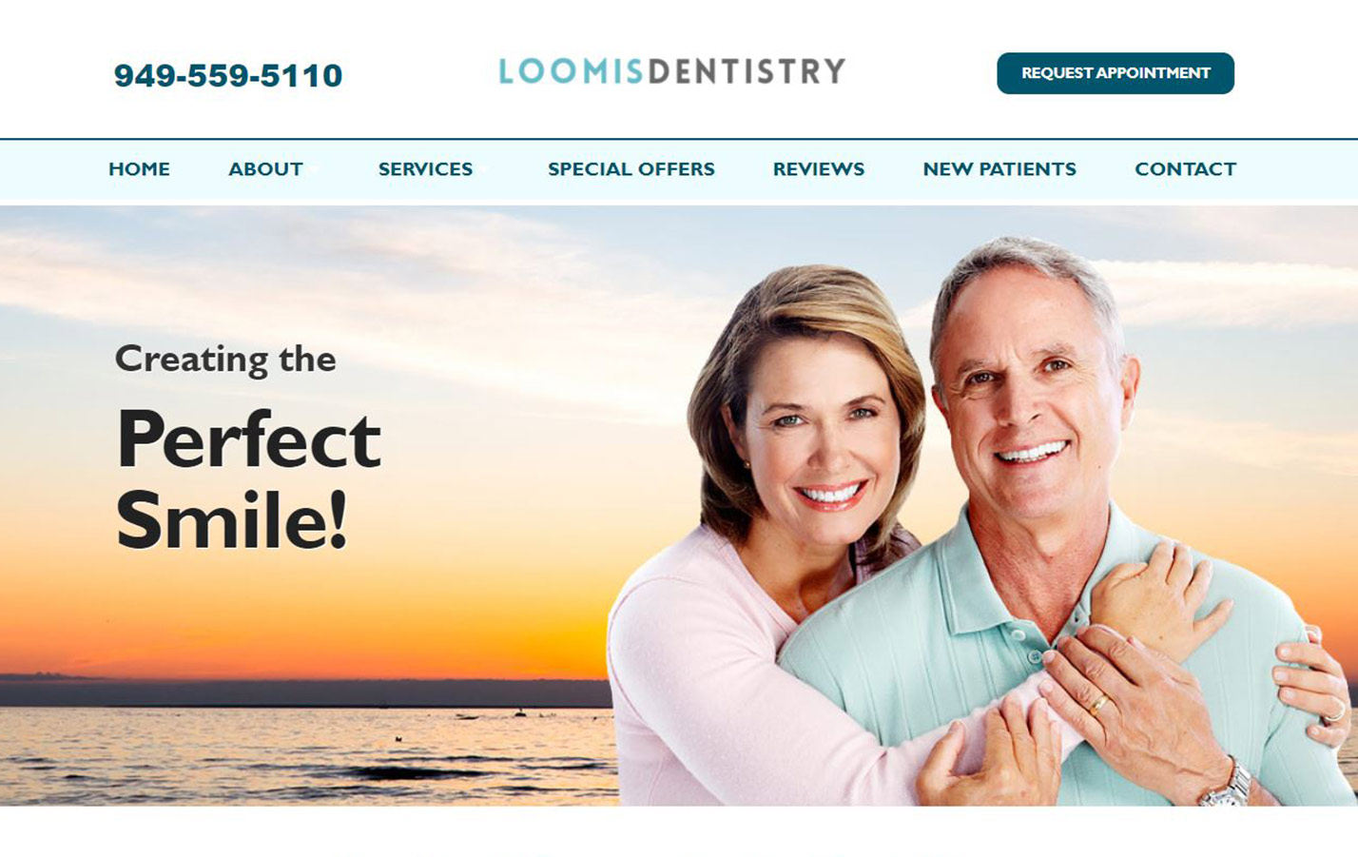Click the Loomis Dentistry logo
This screenshot has height=857, width=1358.
[x=671, y=71]
